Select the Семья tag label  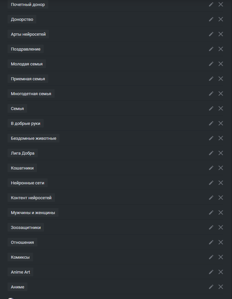pyautogui.click(x=17, y=108)
